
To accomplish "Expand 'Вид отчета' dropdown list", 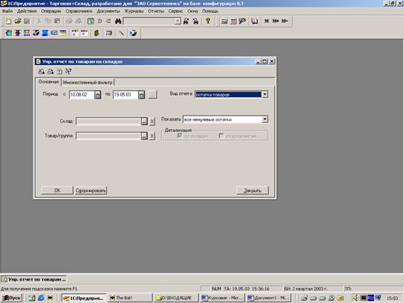I will tap(264, 95).
